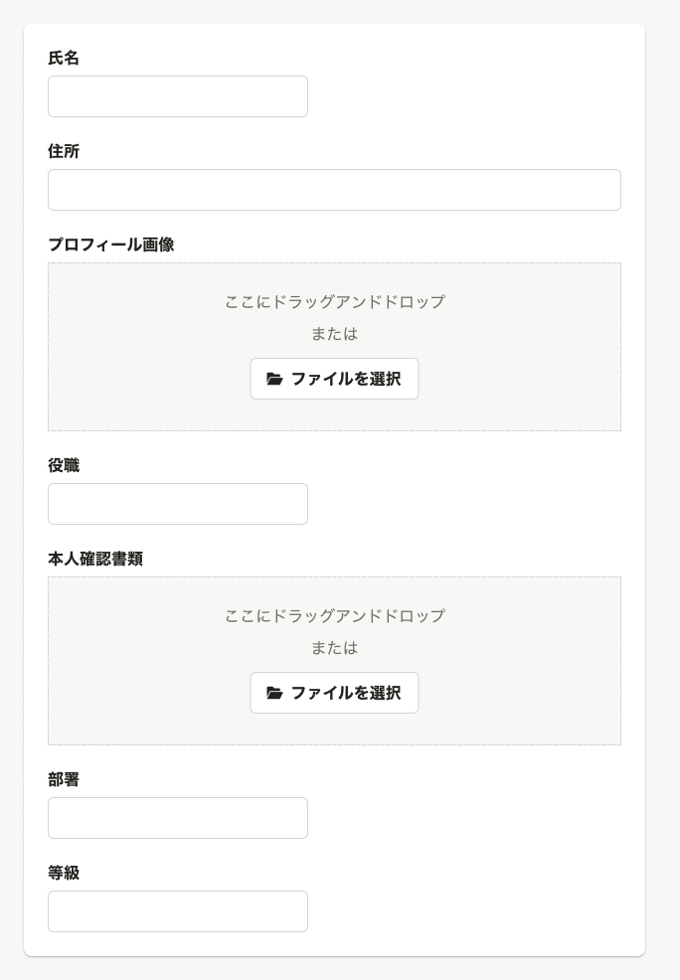Click the 役職 field label
This screenshot has height=980, width=680.
pyautogui.click(x=64, y=466)
